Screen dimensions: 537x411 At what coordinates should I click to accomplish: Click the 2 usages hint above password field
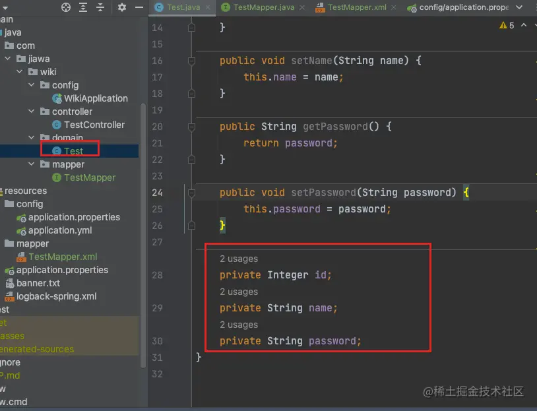tap(239, 325)
